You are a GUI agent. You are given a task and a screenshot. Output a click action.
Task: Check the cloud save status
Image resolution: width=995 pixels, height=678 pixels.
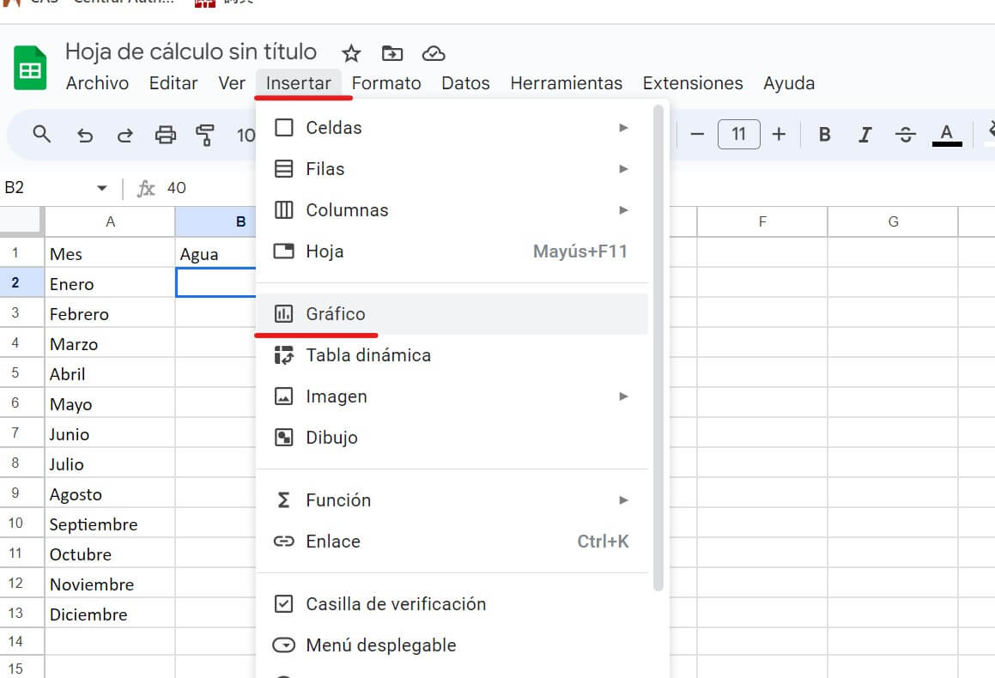tap(434, 53)
